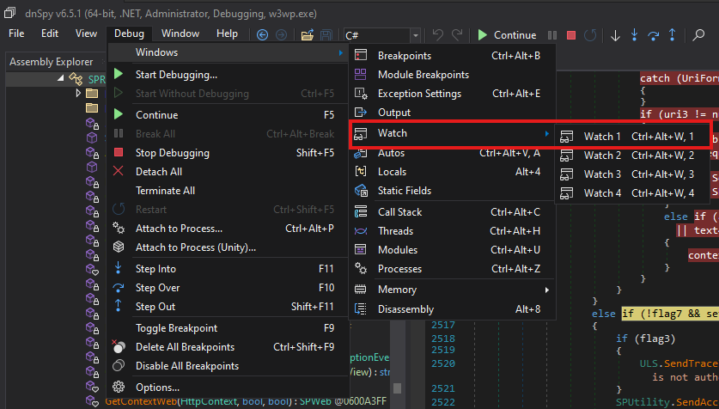Click the Save All disk toolbar icon
The image size is (719, 409).
pyautogui.click(x=326, y=35)
